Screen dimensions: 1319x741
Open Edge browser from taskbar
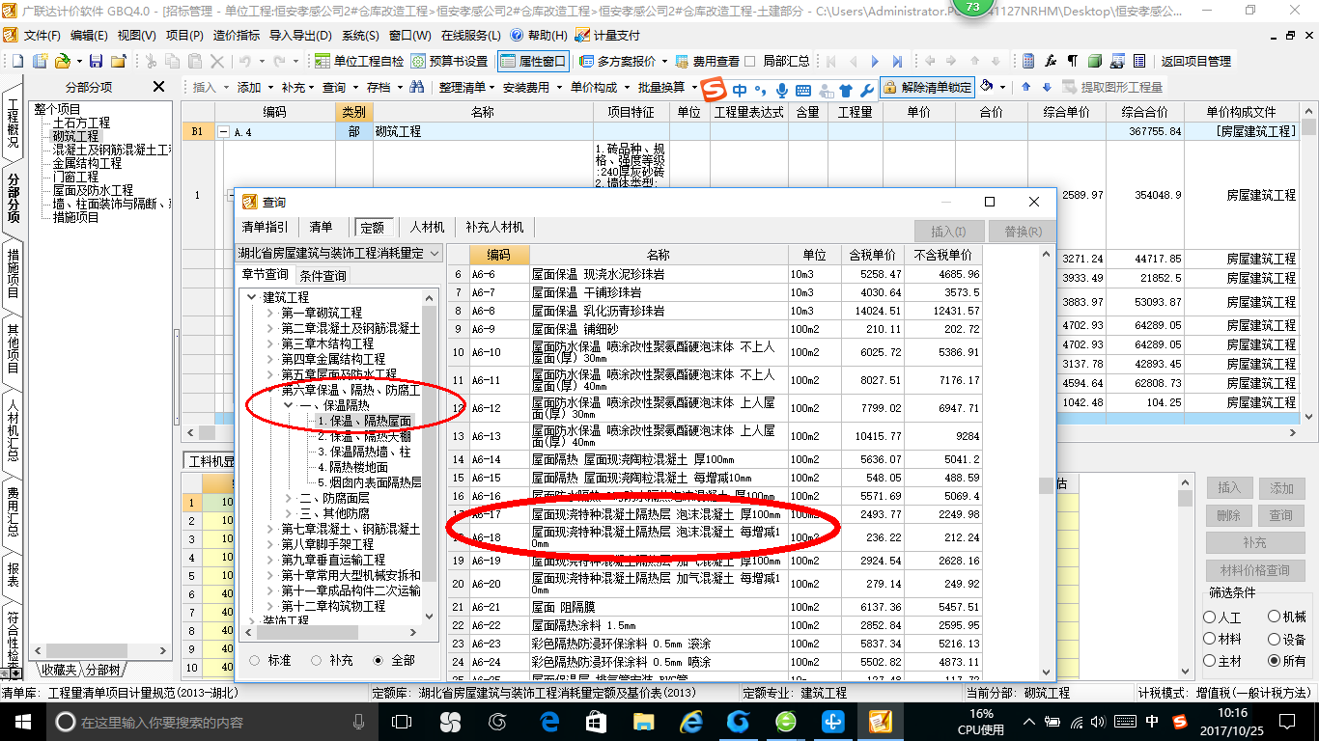pyautogui.click(x=550, y=721)
